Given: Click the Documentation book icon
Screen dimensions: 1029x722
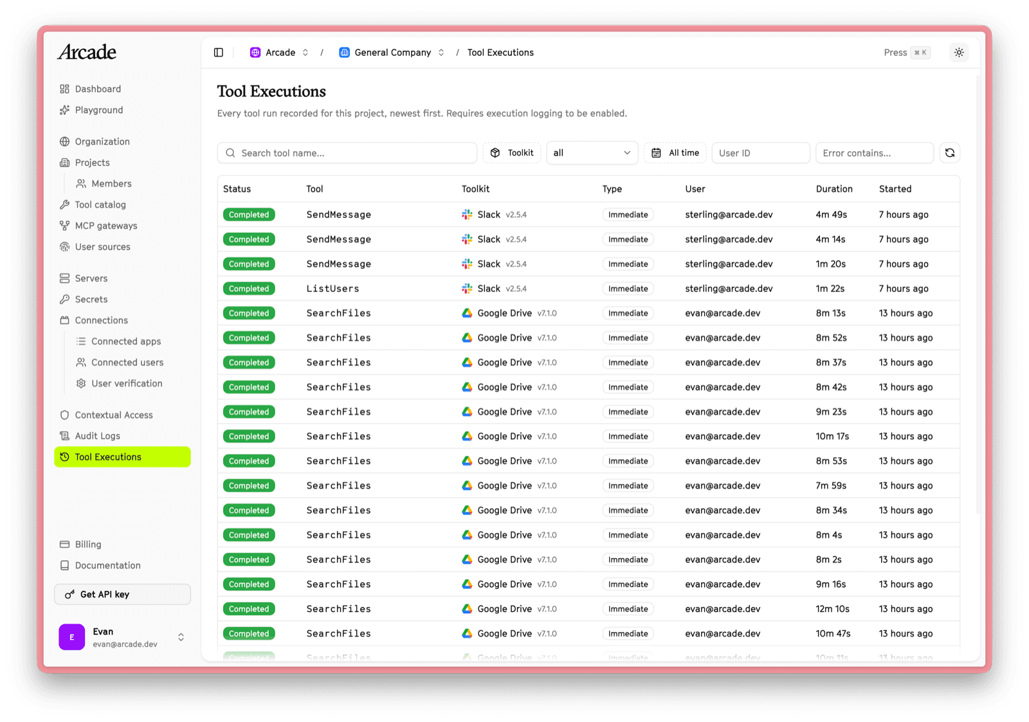Looking at the screenshot, I should [x=64, y=566].
